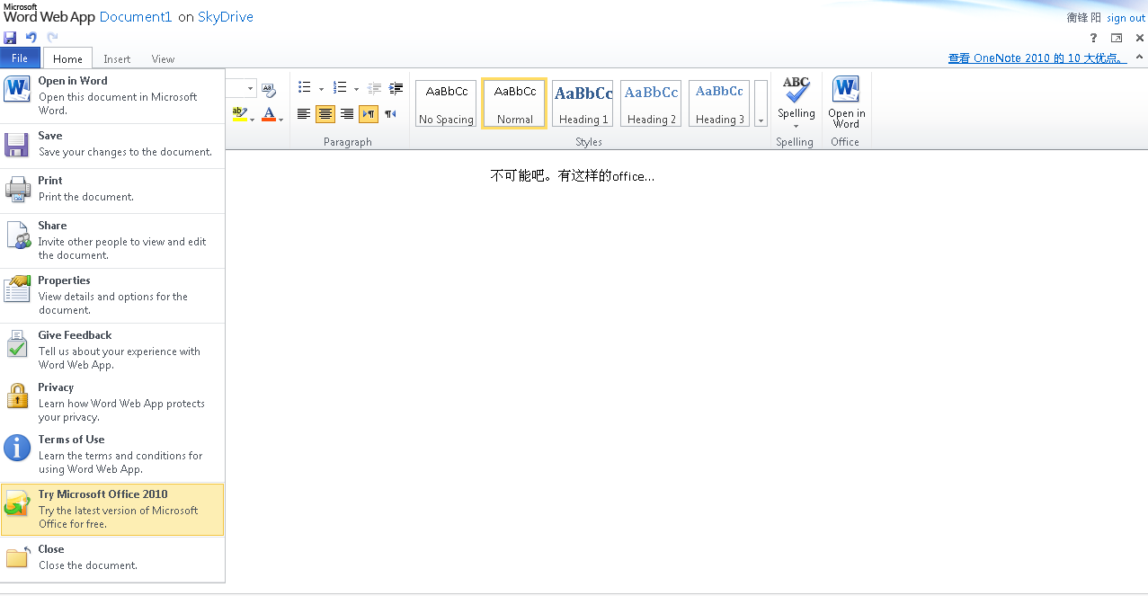Open font color dropdown arrow
The height and width of the screenshot is (596, 1148).
(281, 119)
